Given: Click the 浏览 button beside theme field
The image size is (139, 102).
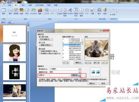Looking at the screenshot, I should point(76,75).
